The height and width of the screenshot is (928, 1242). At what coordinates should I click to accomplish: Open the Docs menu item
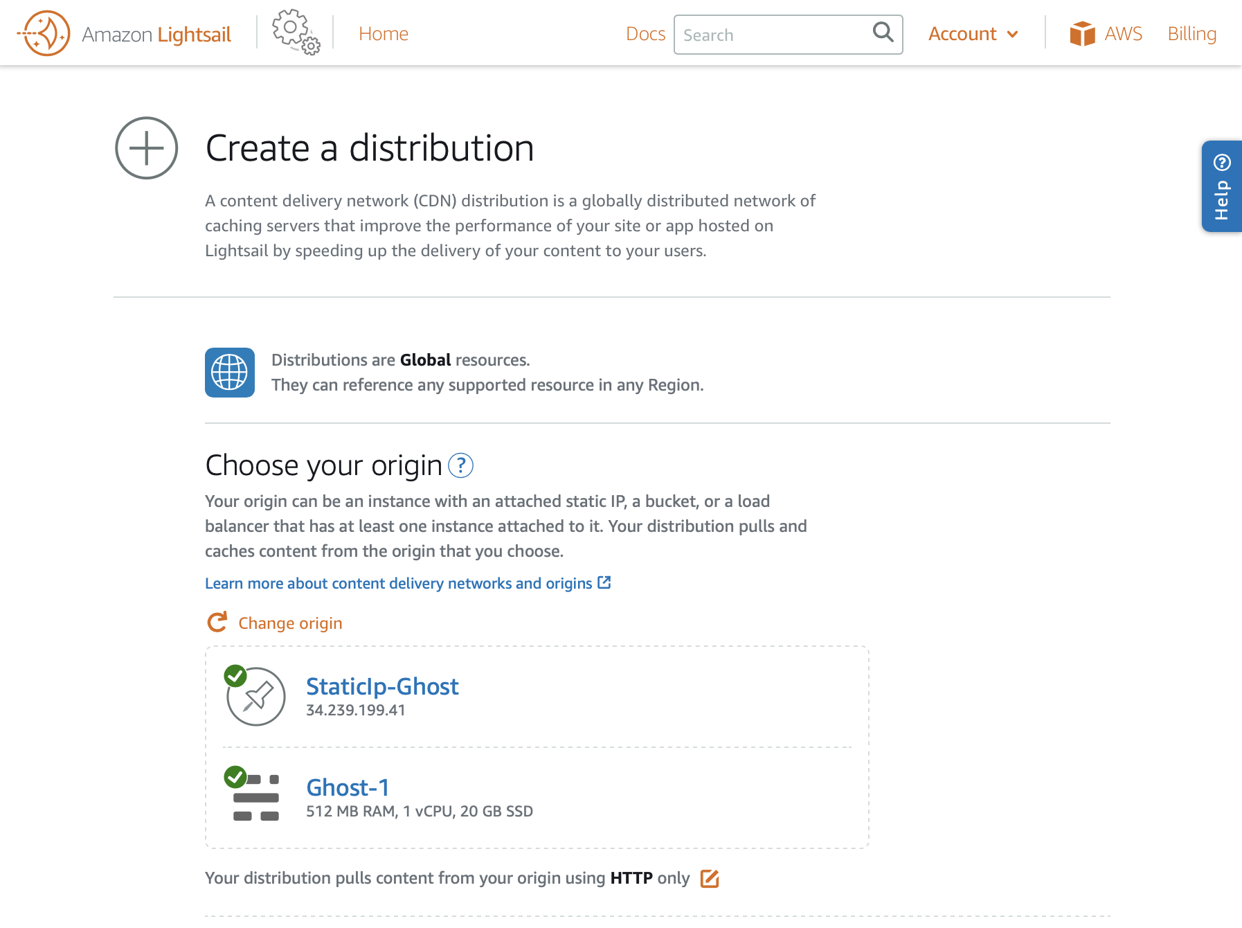645,33
